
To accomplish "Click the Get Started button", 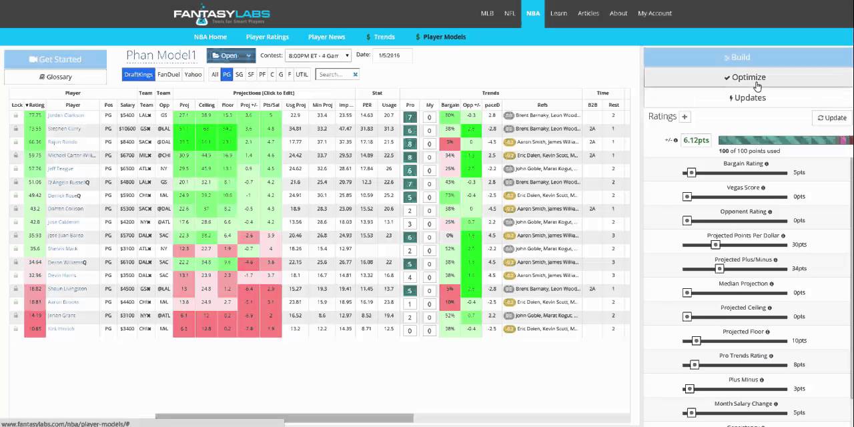I will 55,59.
